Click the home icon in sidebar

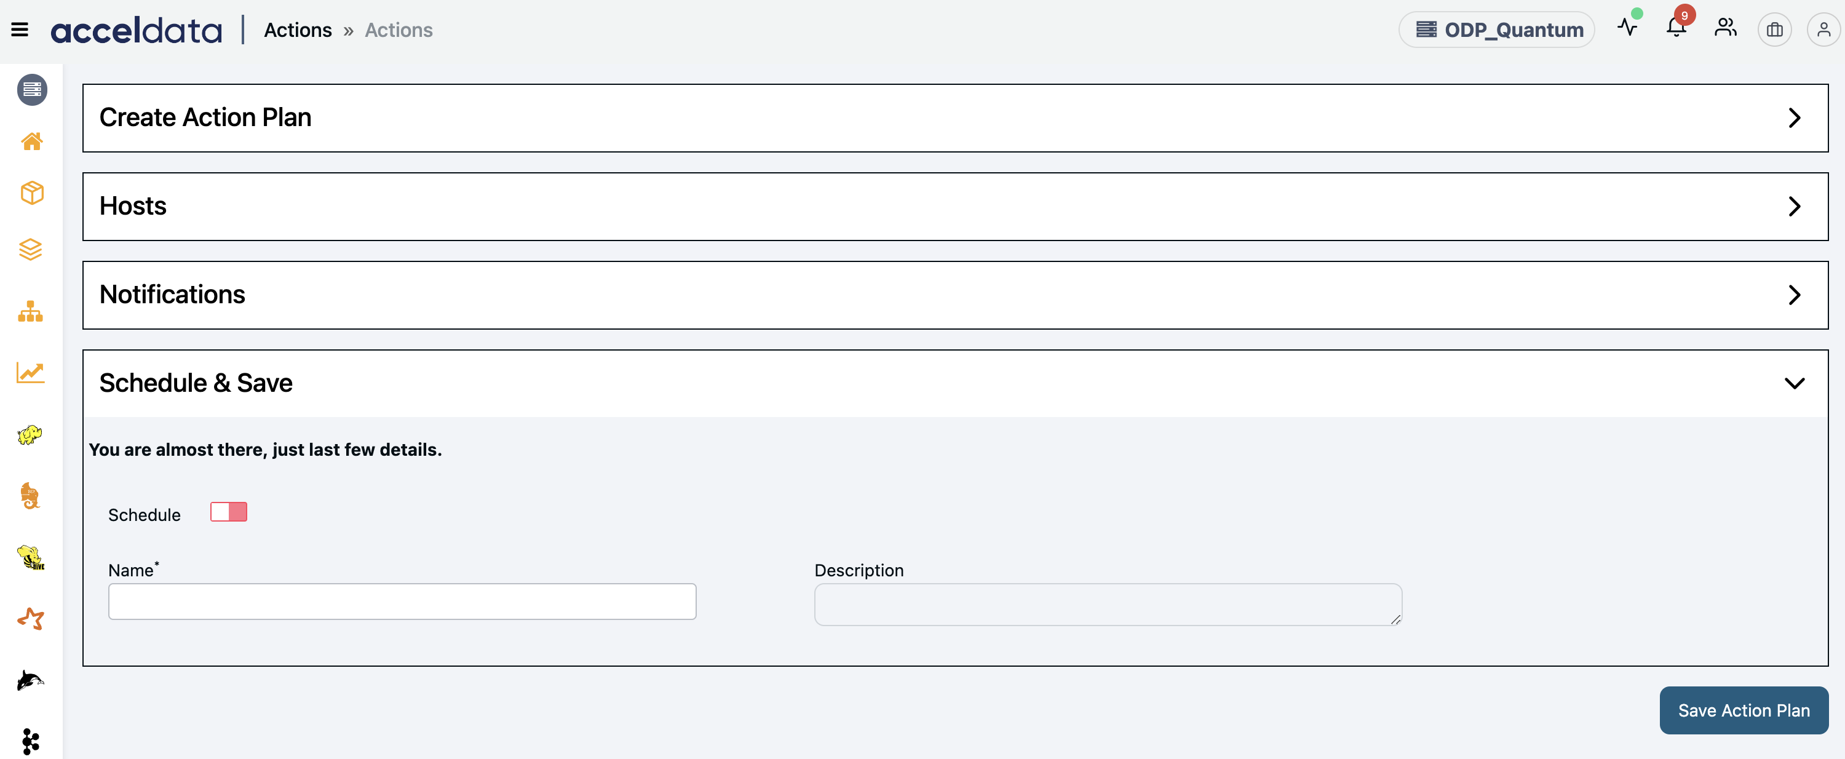31,141
